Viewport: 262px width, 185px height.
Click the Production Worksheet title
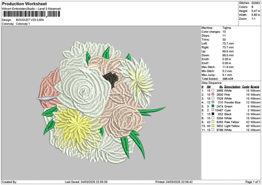pyautogui.click(x=24, y=4)
